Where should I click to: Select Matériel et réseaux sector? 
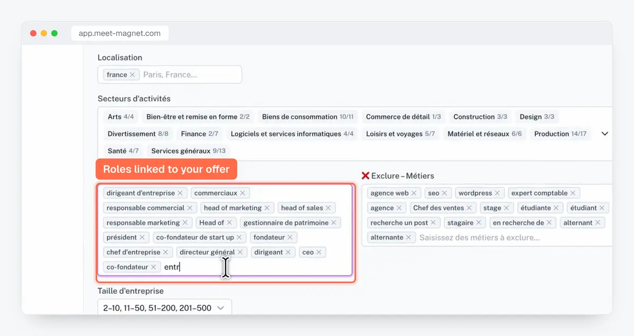(484, 134)
